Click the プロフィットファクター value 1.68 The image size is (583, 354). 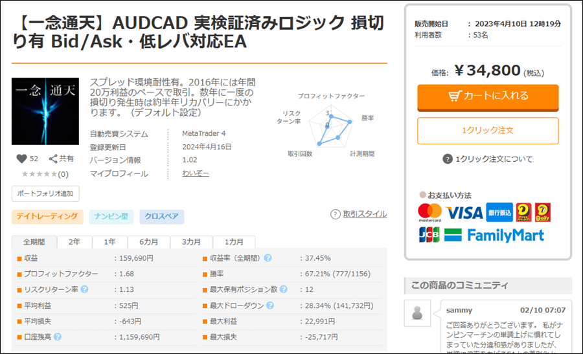[126, 274]
